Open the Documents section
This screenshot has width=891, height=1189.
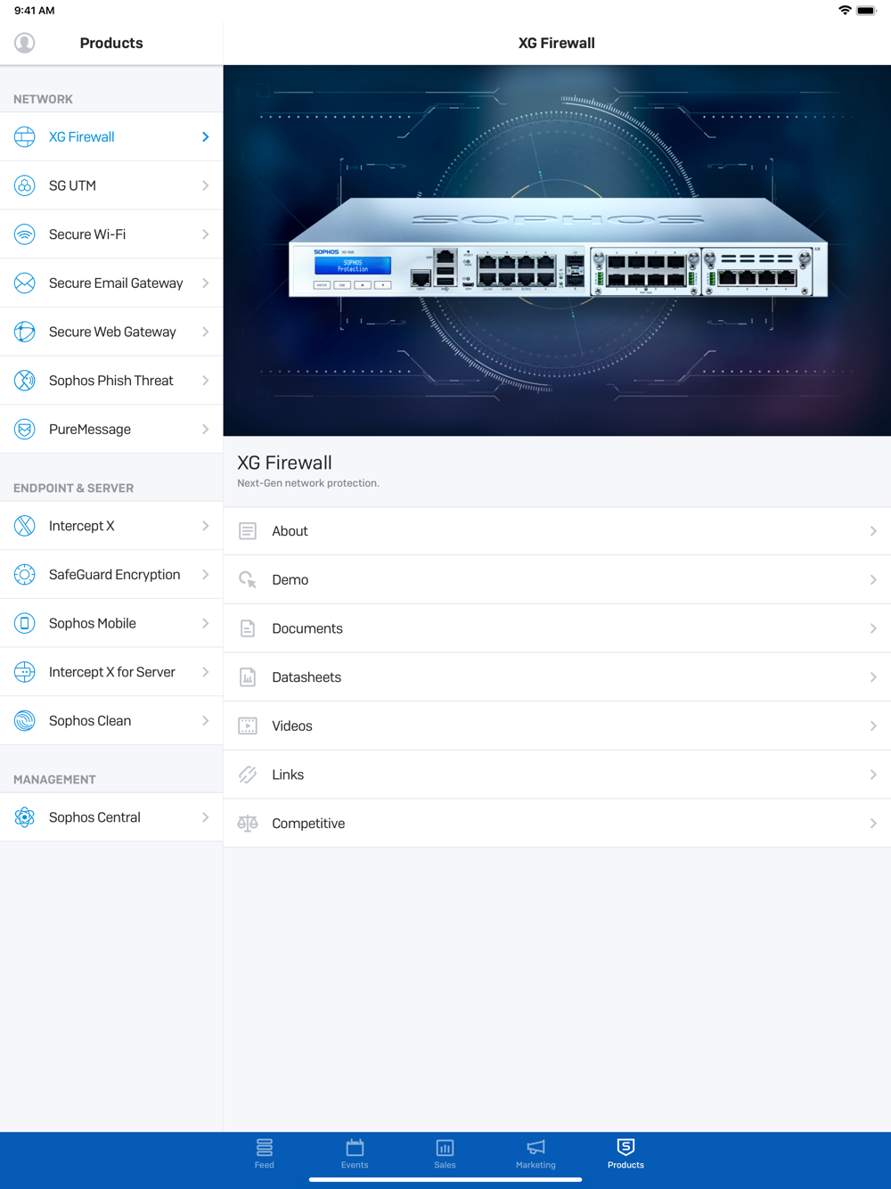[x=557, y=628]
